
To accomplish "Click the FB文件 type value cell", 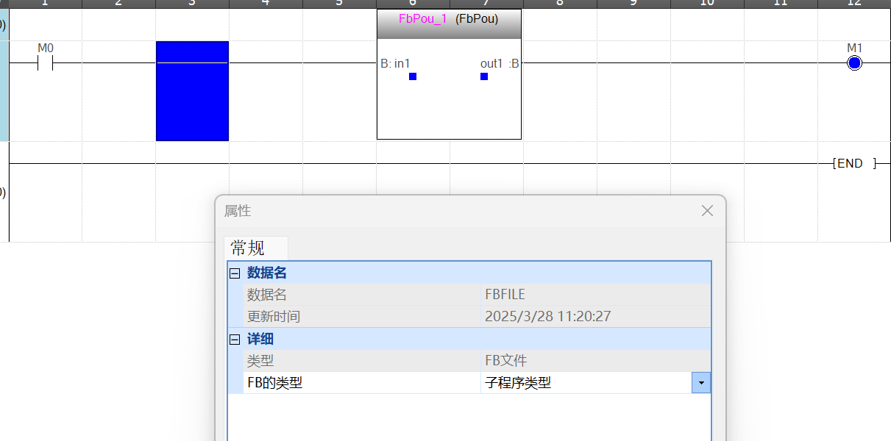I will click(x=506, y=361).
